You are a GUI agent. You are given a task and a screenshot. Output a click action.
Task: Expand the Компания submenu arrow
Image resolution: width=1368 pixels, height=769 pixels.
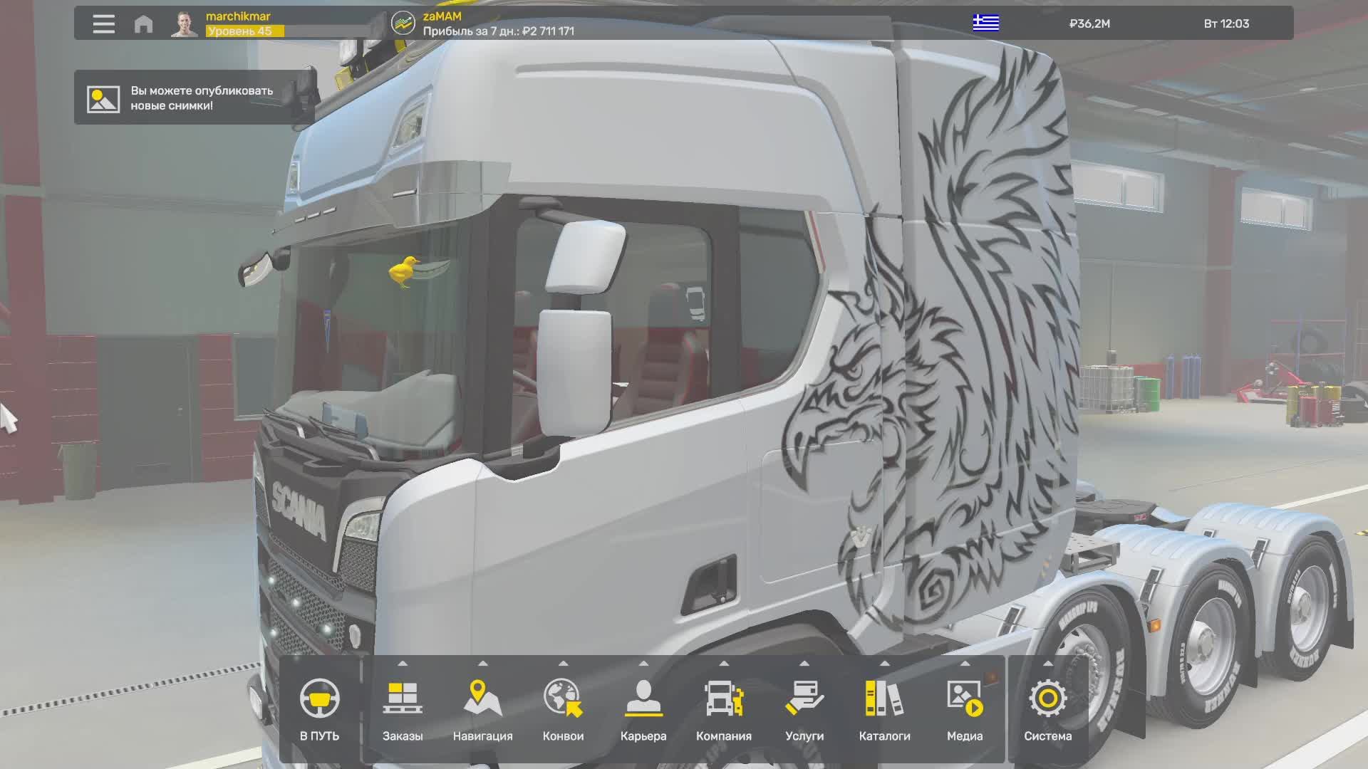[724, 664]
